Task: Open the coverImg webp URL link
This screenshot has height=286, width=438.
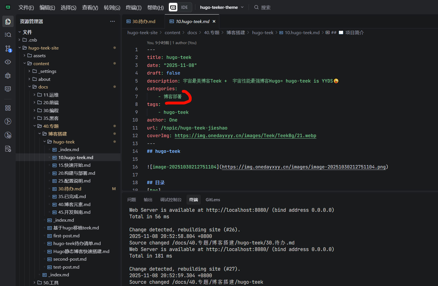Action: click(245, 136)
